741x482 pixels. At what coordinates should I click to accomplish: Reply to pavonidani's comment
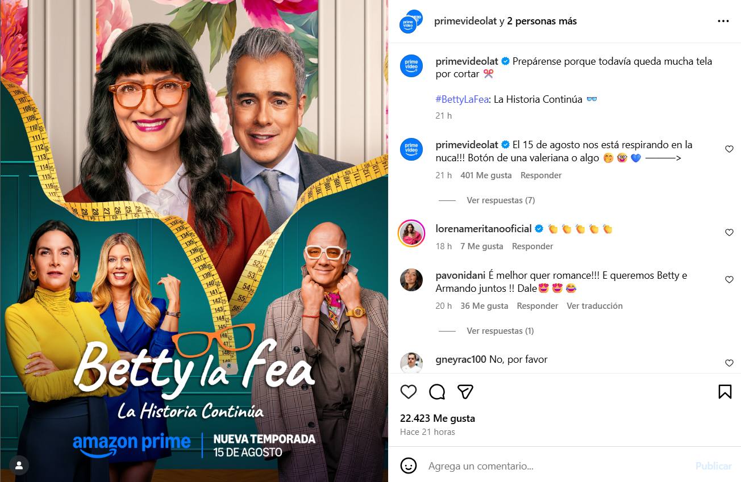pyautogui.click(x=538, y=306)
